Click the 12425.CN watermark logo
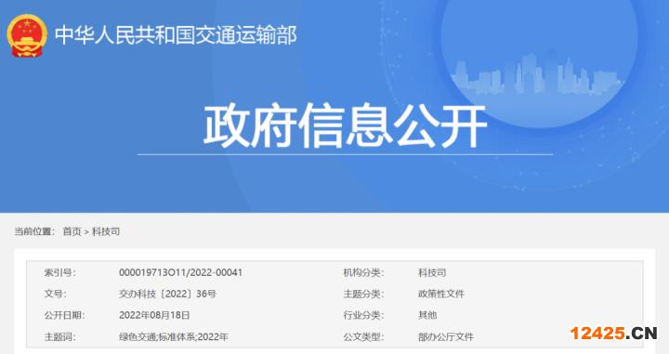 coord(613,334)
